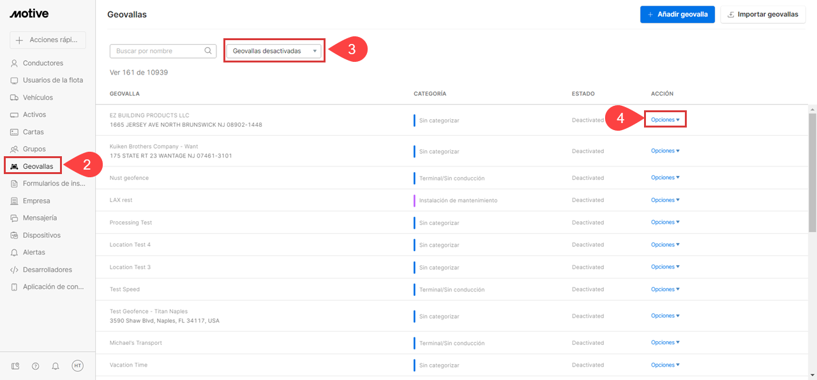
Task: Open Opciones for Test Speed
Action: (665, 289)
